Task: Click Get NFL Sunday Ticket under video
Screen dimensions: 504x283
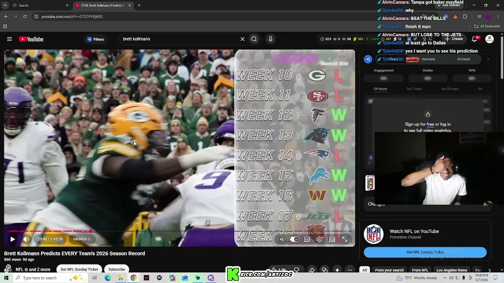Action: (79, 269)
